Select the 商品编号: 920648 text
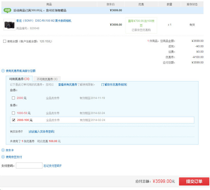The width and height of the screenshot is (210, 190). pos(28,28)
